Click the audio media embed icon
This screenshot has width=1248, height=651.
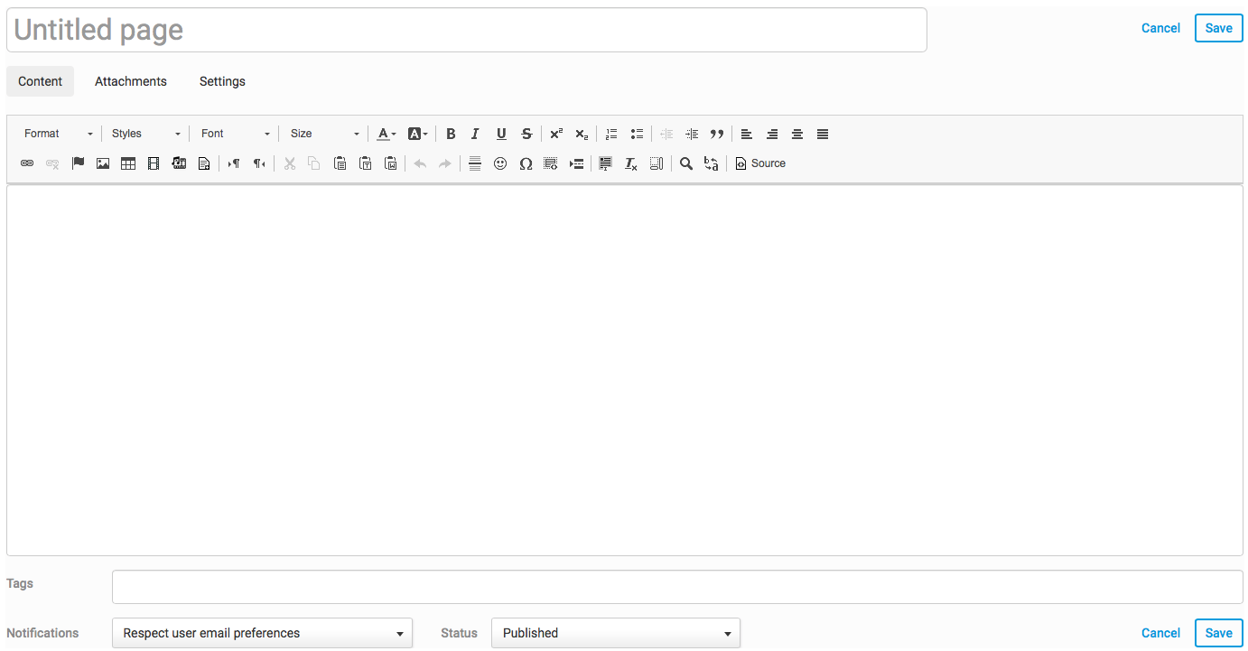[x=179, y=163]
